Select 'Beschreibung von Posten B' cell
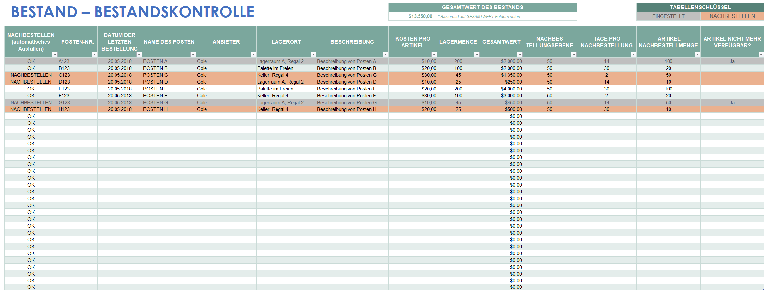Viewport: 768px width, 294px height. click(352, 68)
